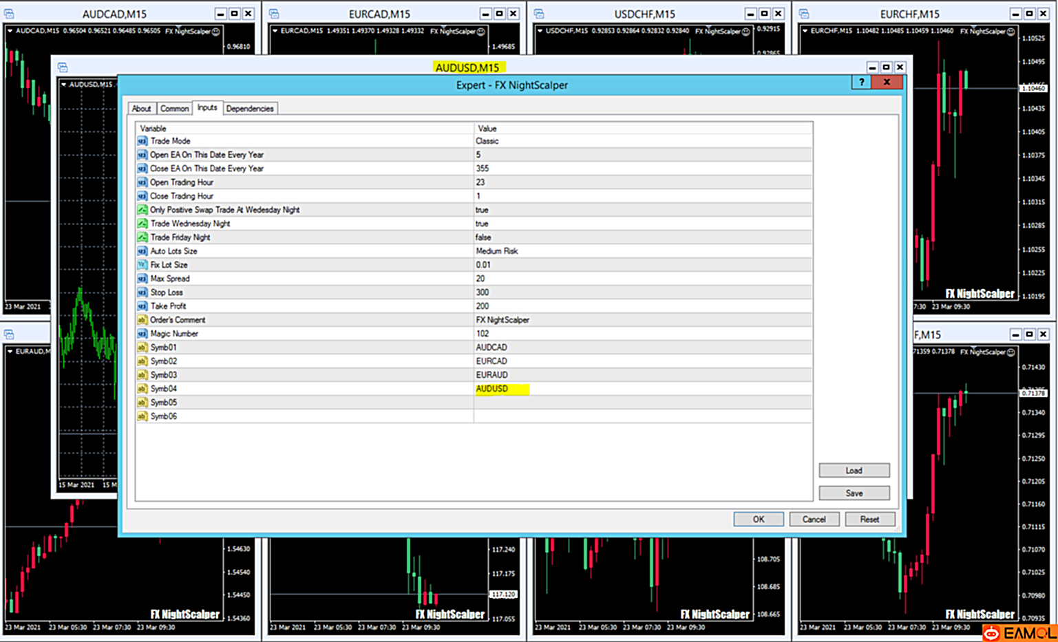Click the Trade Mode row icon
This screenshot has width=1058, height=642.
pyautogui.click(x=142, y=141)
